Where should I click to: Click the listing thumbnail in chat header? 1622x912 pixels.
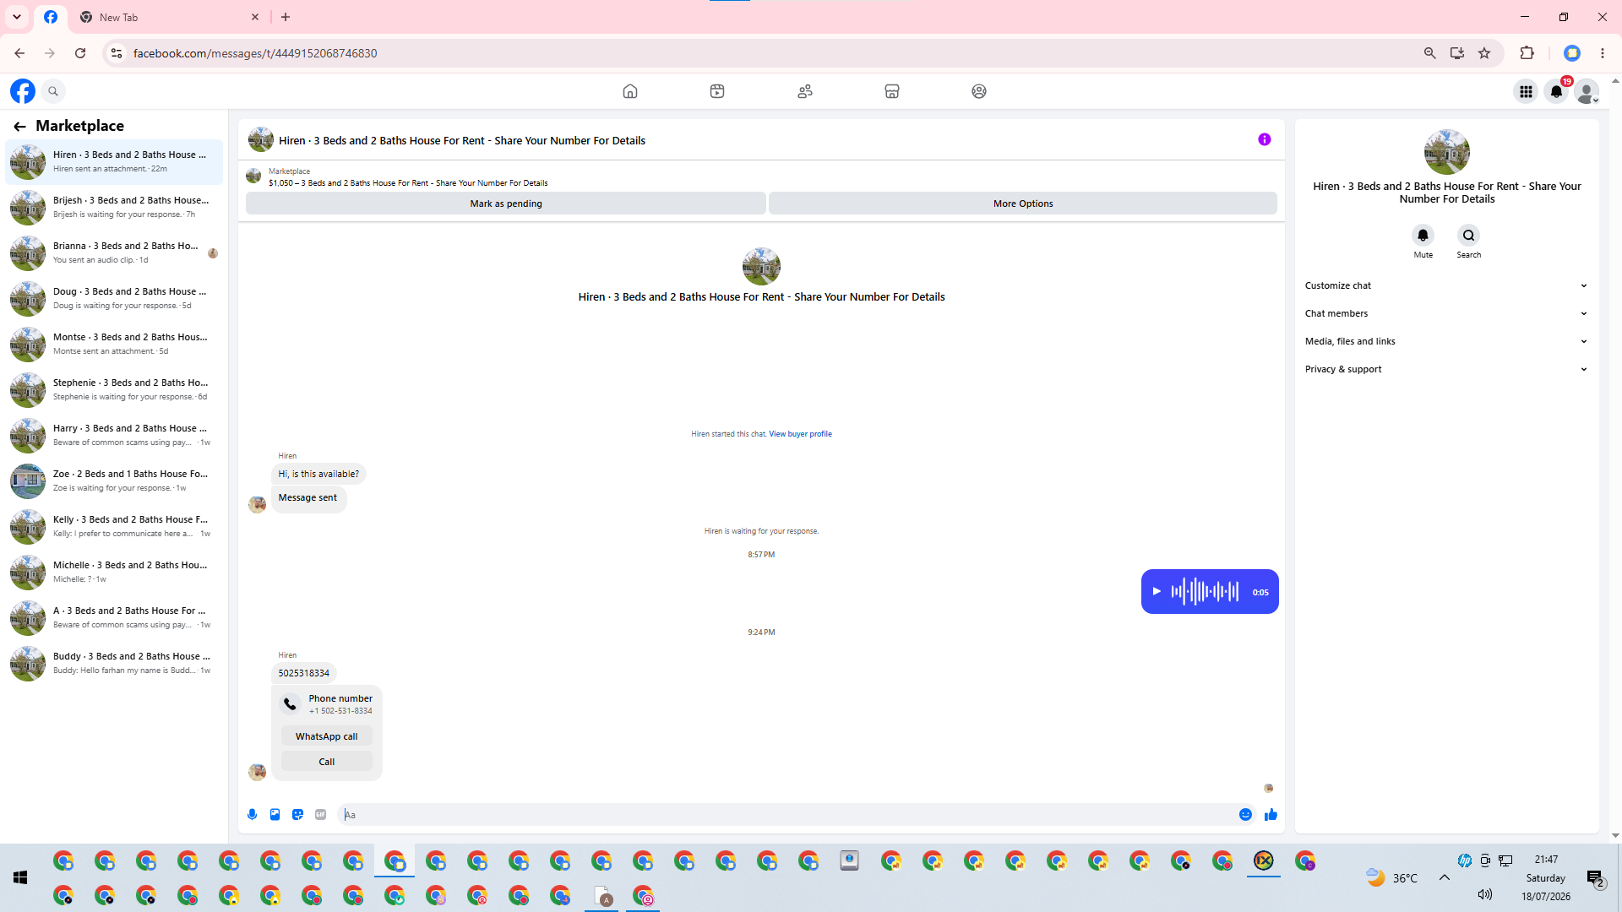(260, 140)
